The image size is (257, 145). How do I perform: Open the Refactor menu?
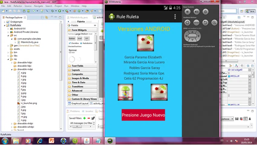tap(18, 6)
